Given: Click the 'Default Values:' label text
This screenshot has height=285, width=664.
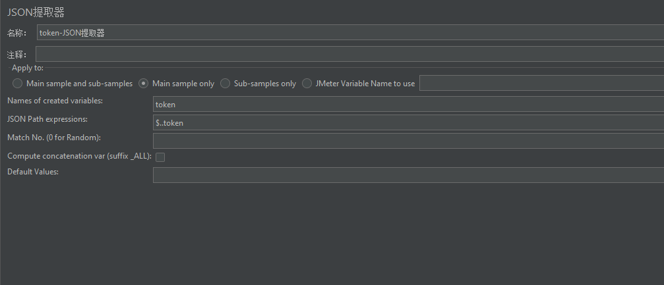Looking at the screenshot, I should coord(33,172).
